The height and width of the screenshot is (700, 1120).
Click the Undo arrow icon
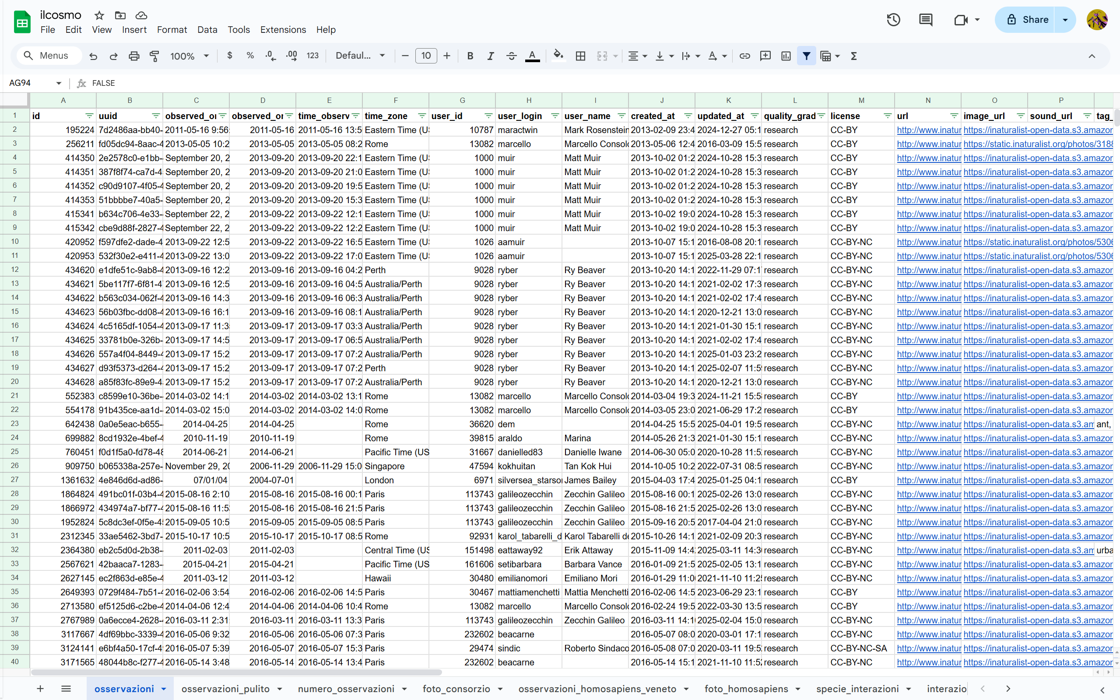click(93, 56)
